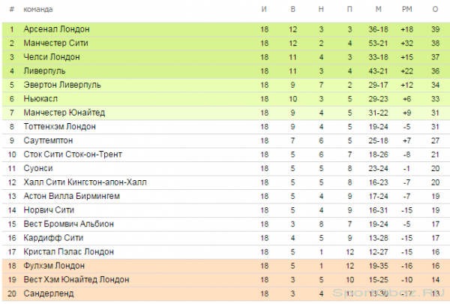The width and height of the screenshot is (450, 304).
Task: Select the Халл Сити Кингстон-апон-Халл row
Action: pyautogui.click(x=225, y=182)
